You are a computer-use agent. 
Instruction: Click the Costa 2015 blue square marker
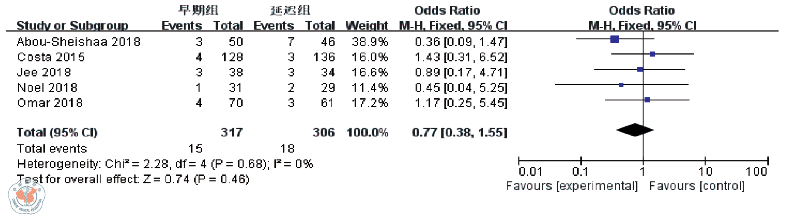652,54
